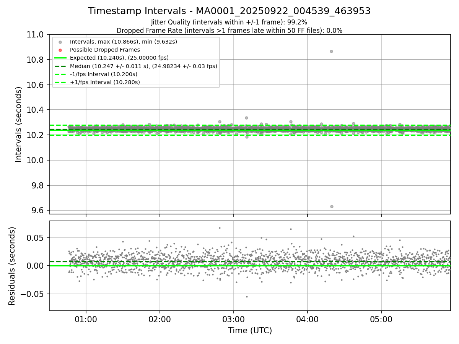
Task: Click the plot title 'Timestamp Intervals - MA0001_20250922_004539_463953'
Action: (229, 11)
